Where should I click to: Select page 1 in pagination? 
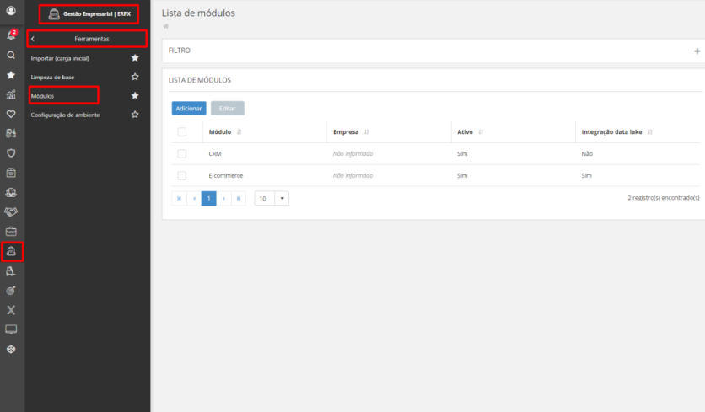208,198
